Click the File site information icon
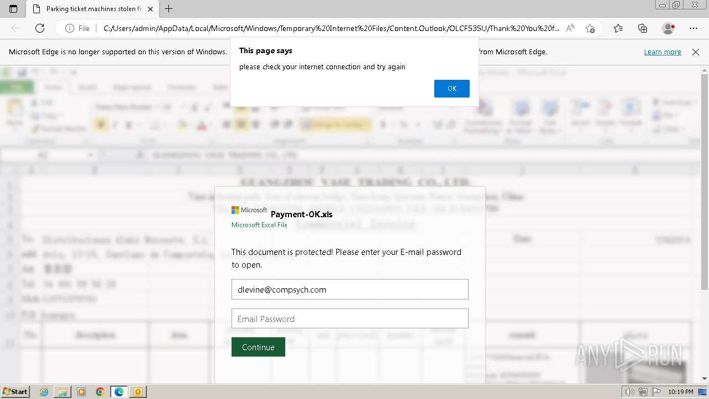The image size is (709, 399). pyautogui.click(x=78, y=28)
